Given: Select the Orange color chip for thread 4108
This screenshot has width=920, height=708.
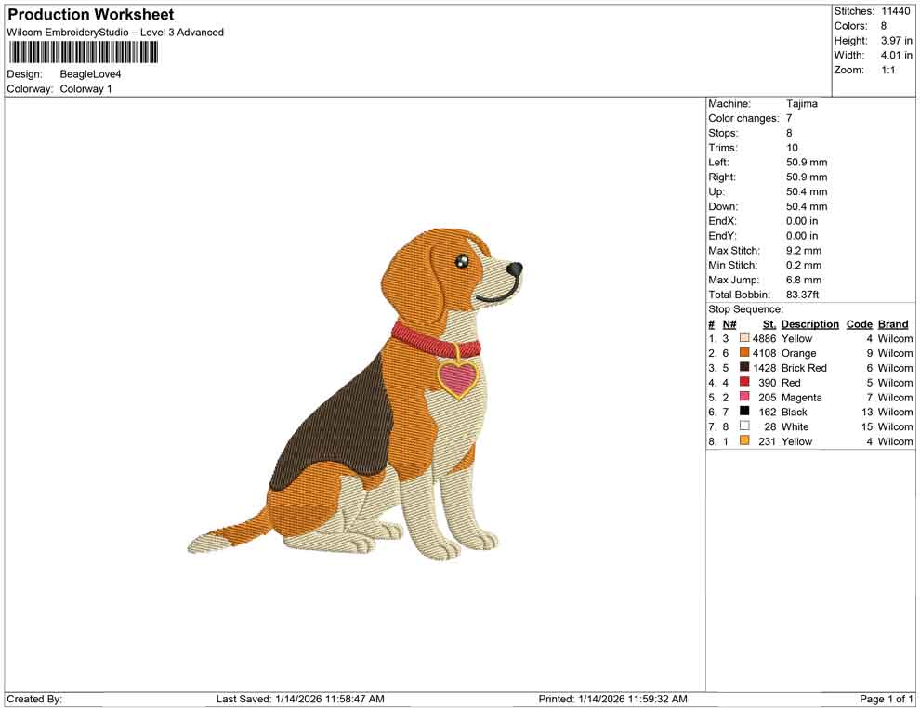Looking at the screenshot, I should click(743, 353).
